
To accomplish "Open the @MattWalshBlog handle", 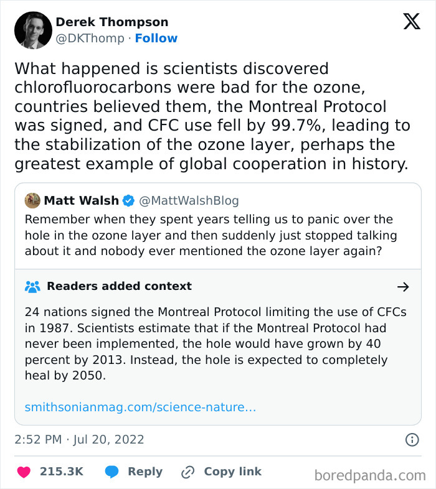I will point(189,200).
